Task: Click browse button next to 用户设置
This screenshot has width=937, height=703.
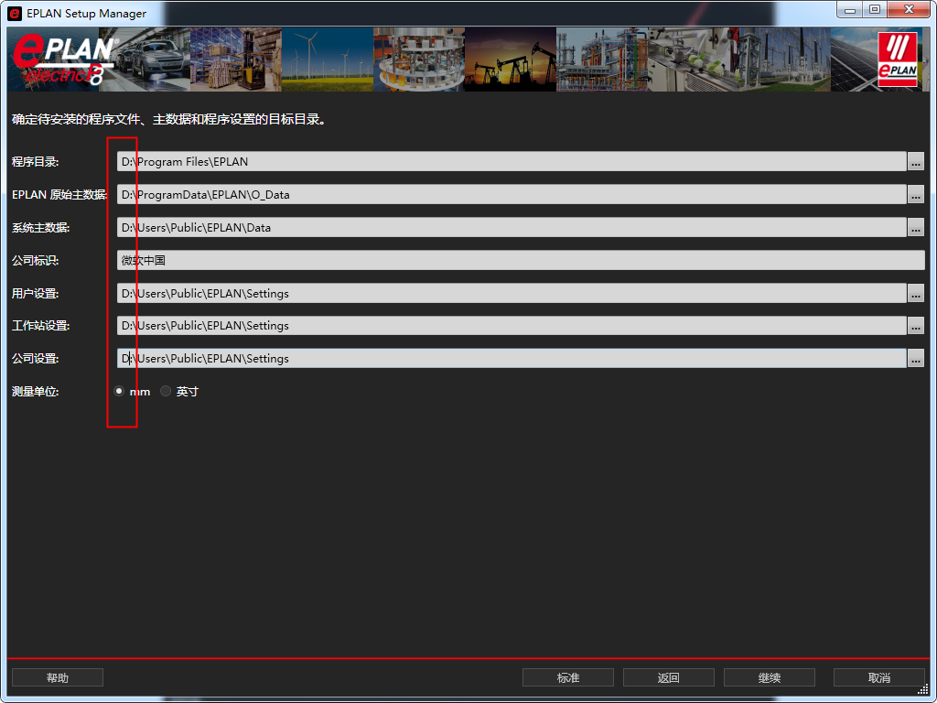Action: [x=916, y=294]
